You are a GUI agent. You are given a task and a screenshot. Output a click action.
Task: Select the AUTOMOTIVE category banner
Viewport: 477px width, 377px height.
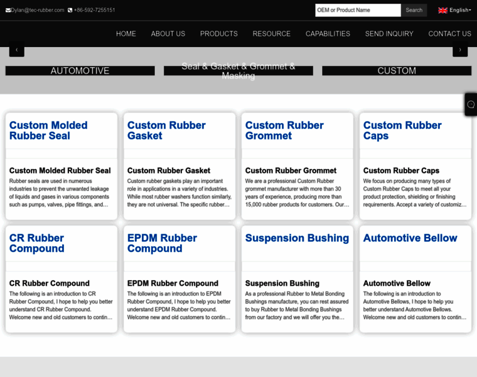pos(80,71)
